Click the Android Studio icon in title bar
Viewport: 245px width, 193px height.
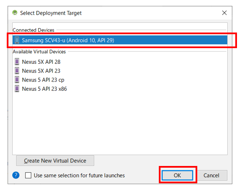(x=15, y=13)
